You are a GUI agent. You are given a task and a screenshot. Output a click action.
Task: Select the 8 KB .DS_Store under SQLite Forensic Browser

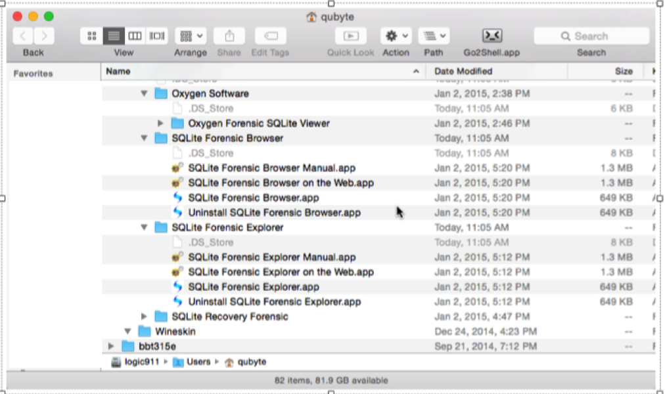(211, 153)
